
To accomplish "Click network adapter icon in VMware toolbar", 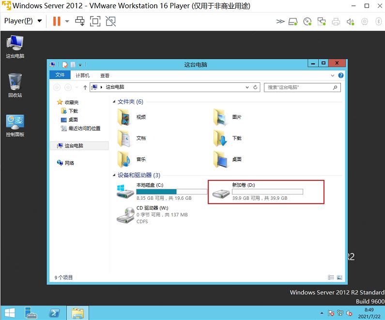I will pyautogui.click(x=322, y=22).
